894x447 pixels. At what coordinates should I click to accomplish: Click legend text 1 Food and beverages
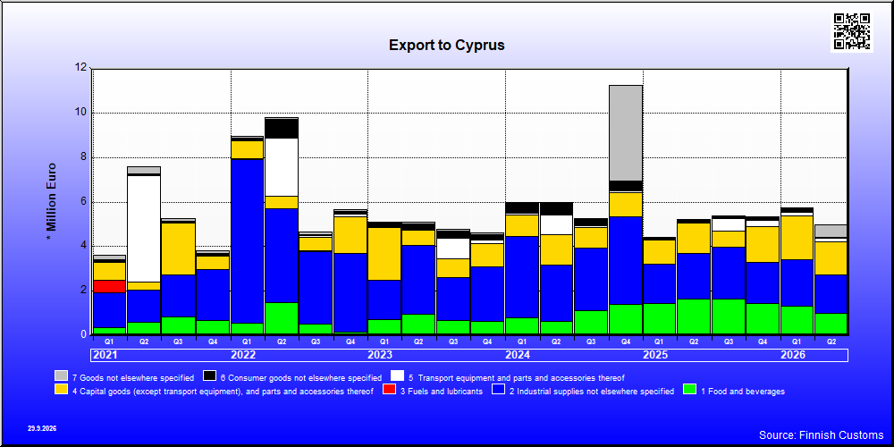coord(742,392)
